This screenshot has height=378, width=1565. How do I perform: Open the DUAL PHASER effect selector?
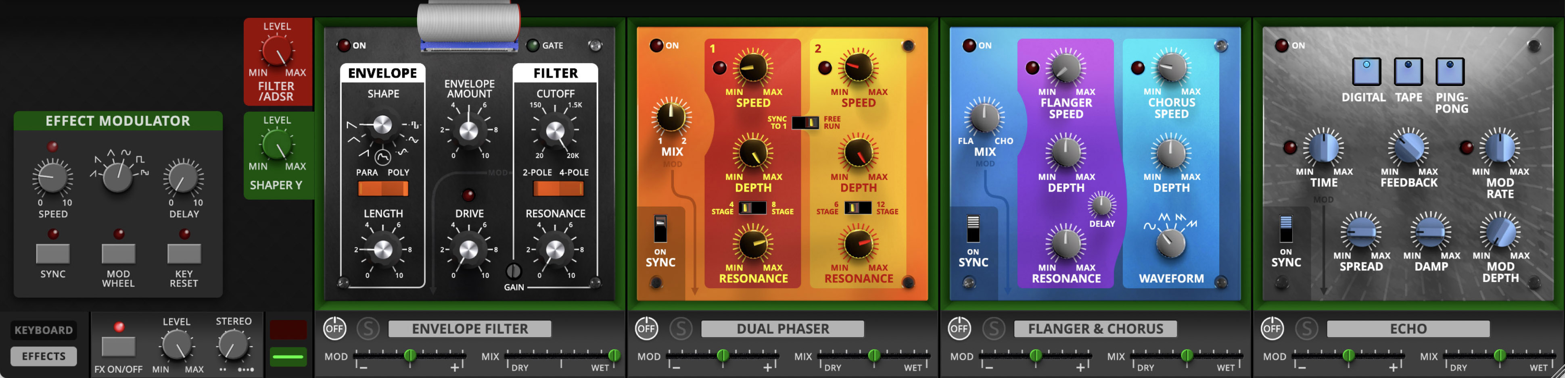pyautogui.click(x=783, y=329)
